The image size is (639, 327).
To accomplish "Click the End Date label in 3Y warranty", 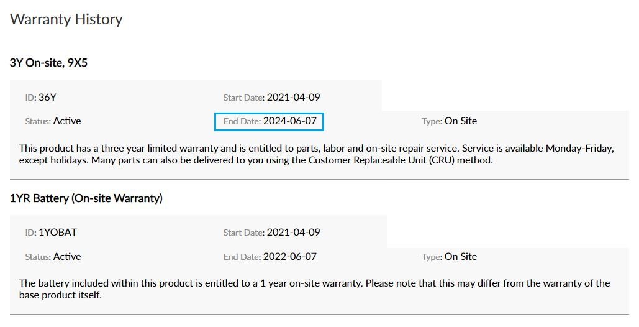I will (242, 121).
